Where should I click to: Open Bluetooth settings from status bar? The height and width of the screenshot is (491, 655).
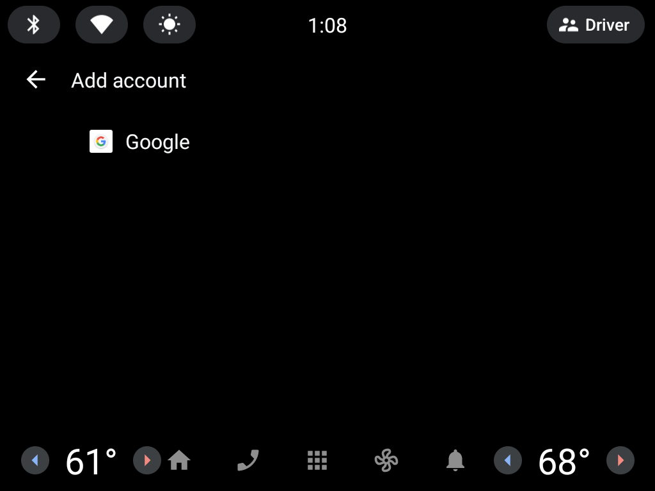(34, 25)
